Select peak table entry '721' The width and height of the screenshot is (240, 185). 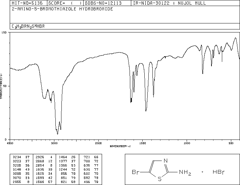coord(87,157)
